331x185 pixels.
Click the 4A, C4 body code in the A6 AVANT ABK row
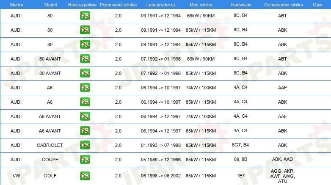(240, 130)
